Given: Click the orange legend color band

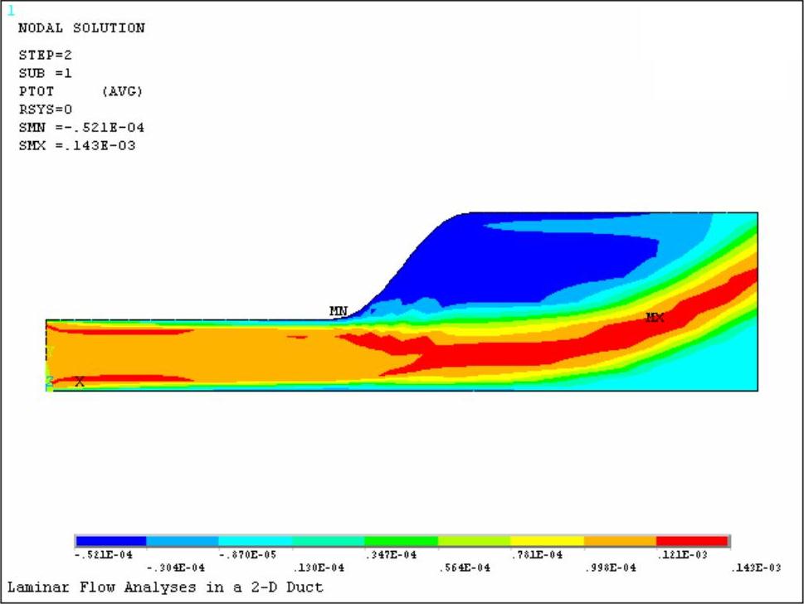Looking at the screenshot, I should 620,541.
